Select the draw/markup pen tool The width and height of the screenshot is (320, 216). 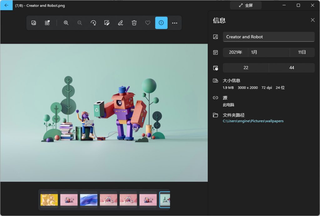tap(120, 23)
